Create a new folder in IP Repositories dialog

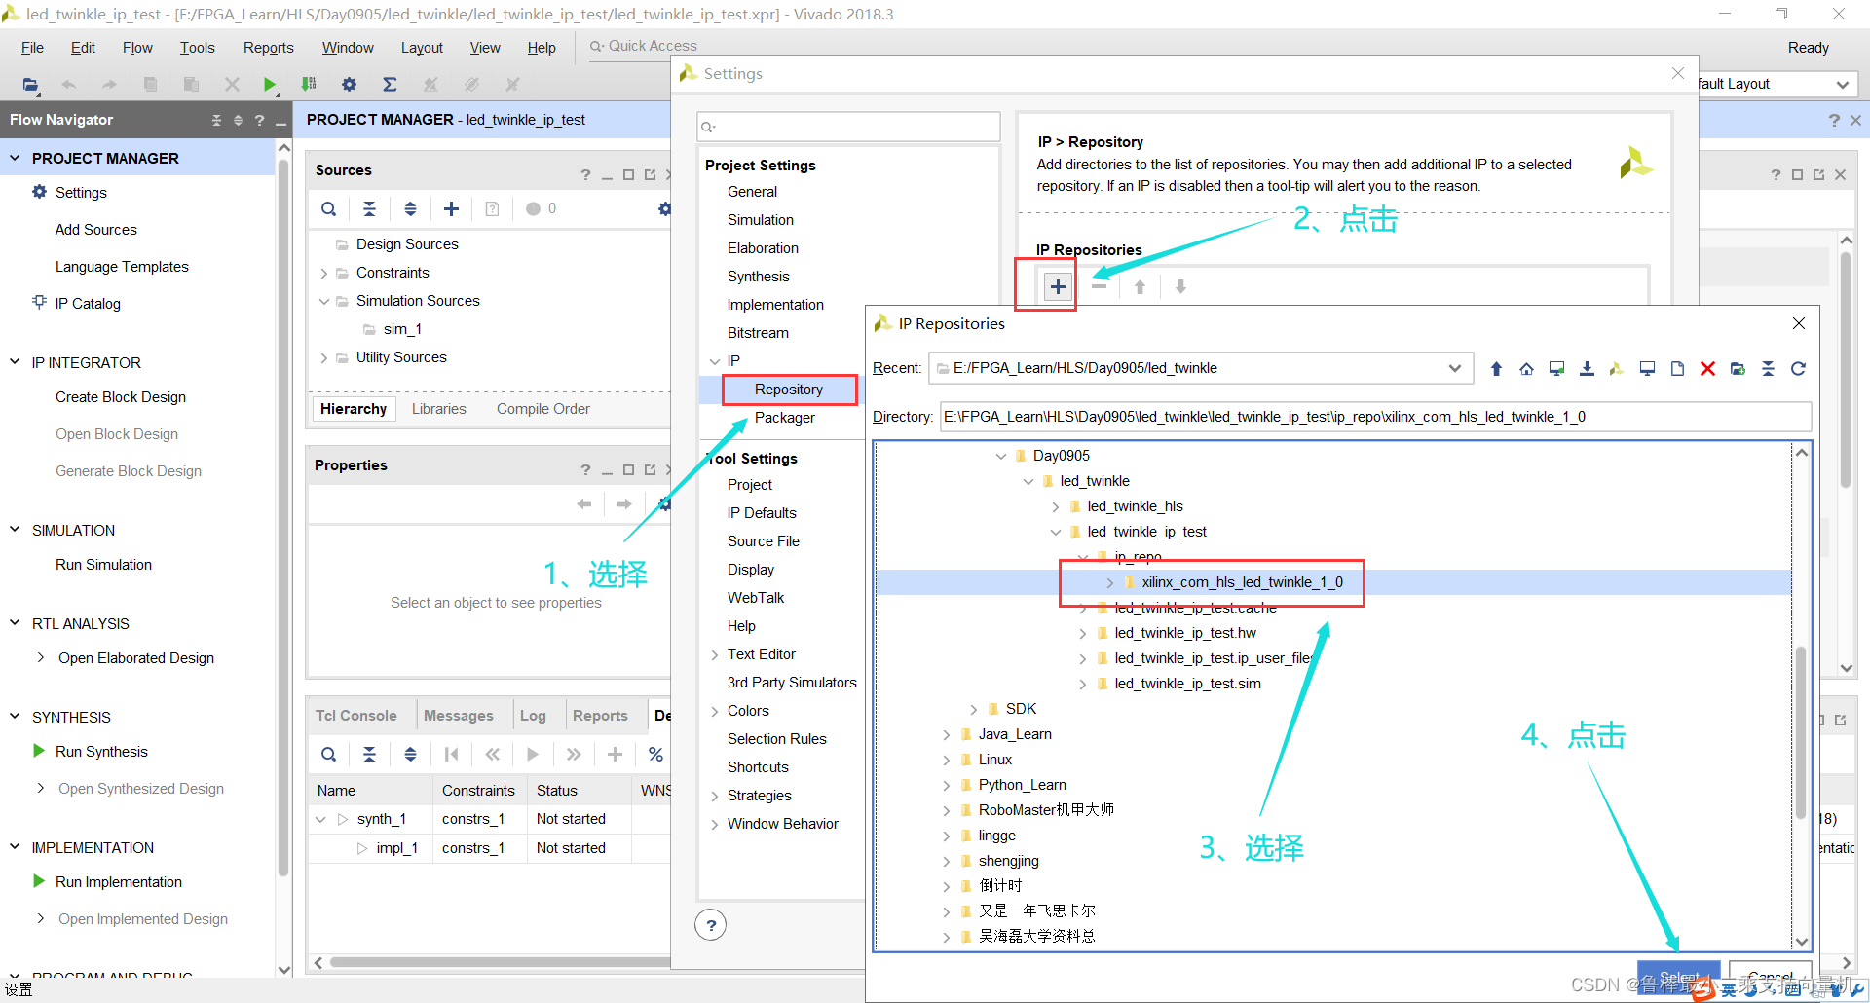[1738, 368]
